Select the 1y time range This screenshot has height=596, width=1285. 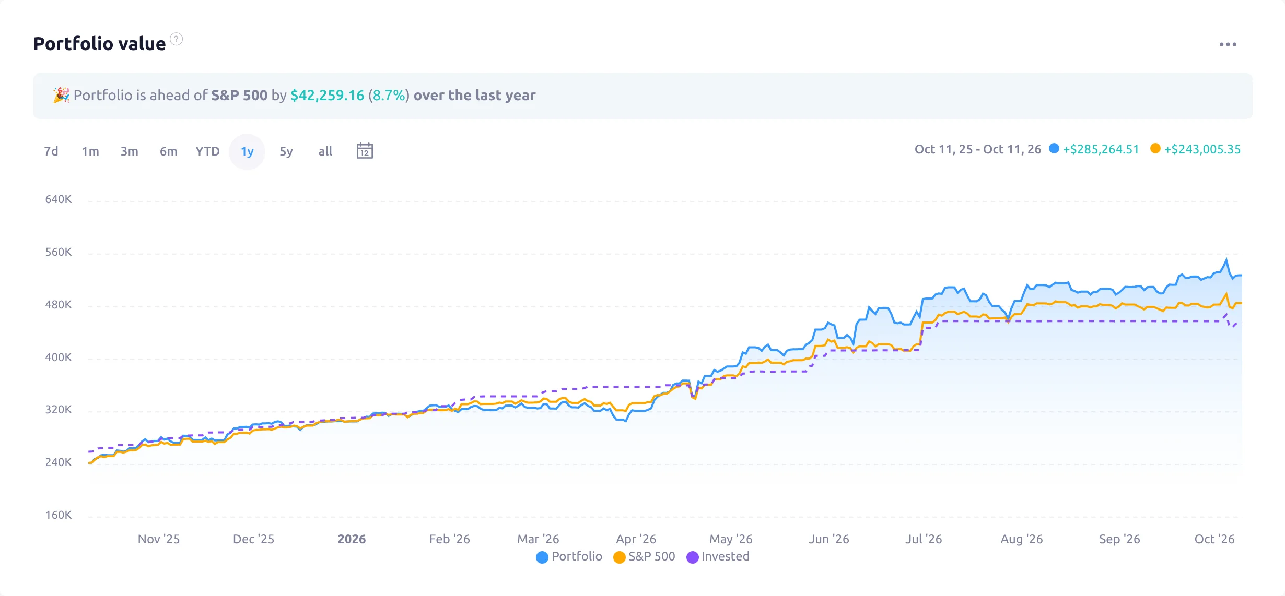pos(247,151)
